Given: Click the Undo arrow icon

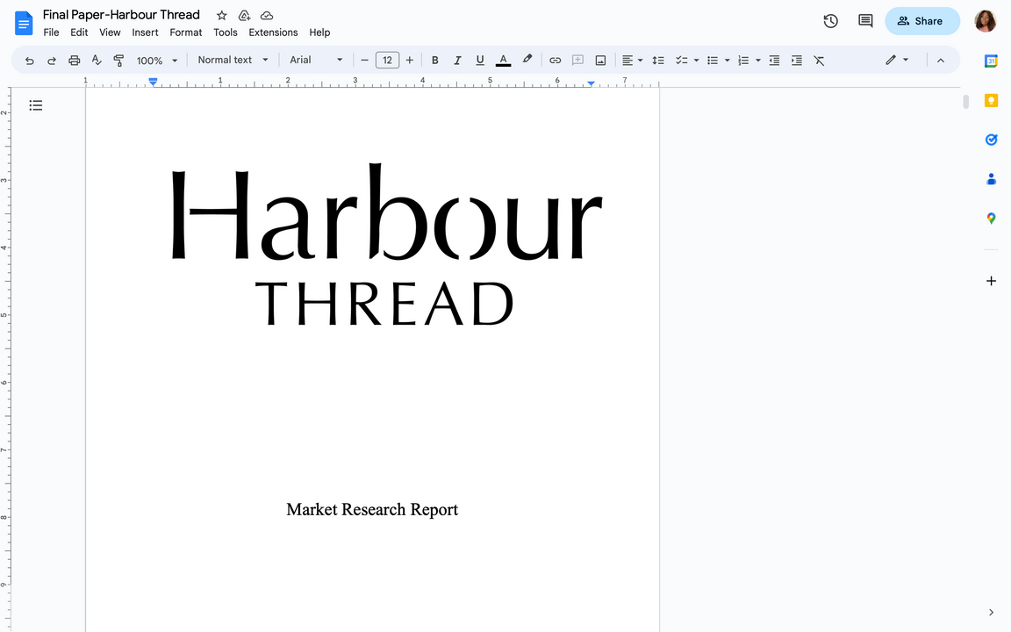Looking at the screenshot, I should click(x=30, y=61).
